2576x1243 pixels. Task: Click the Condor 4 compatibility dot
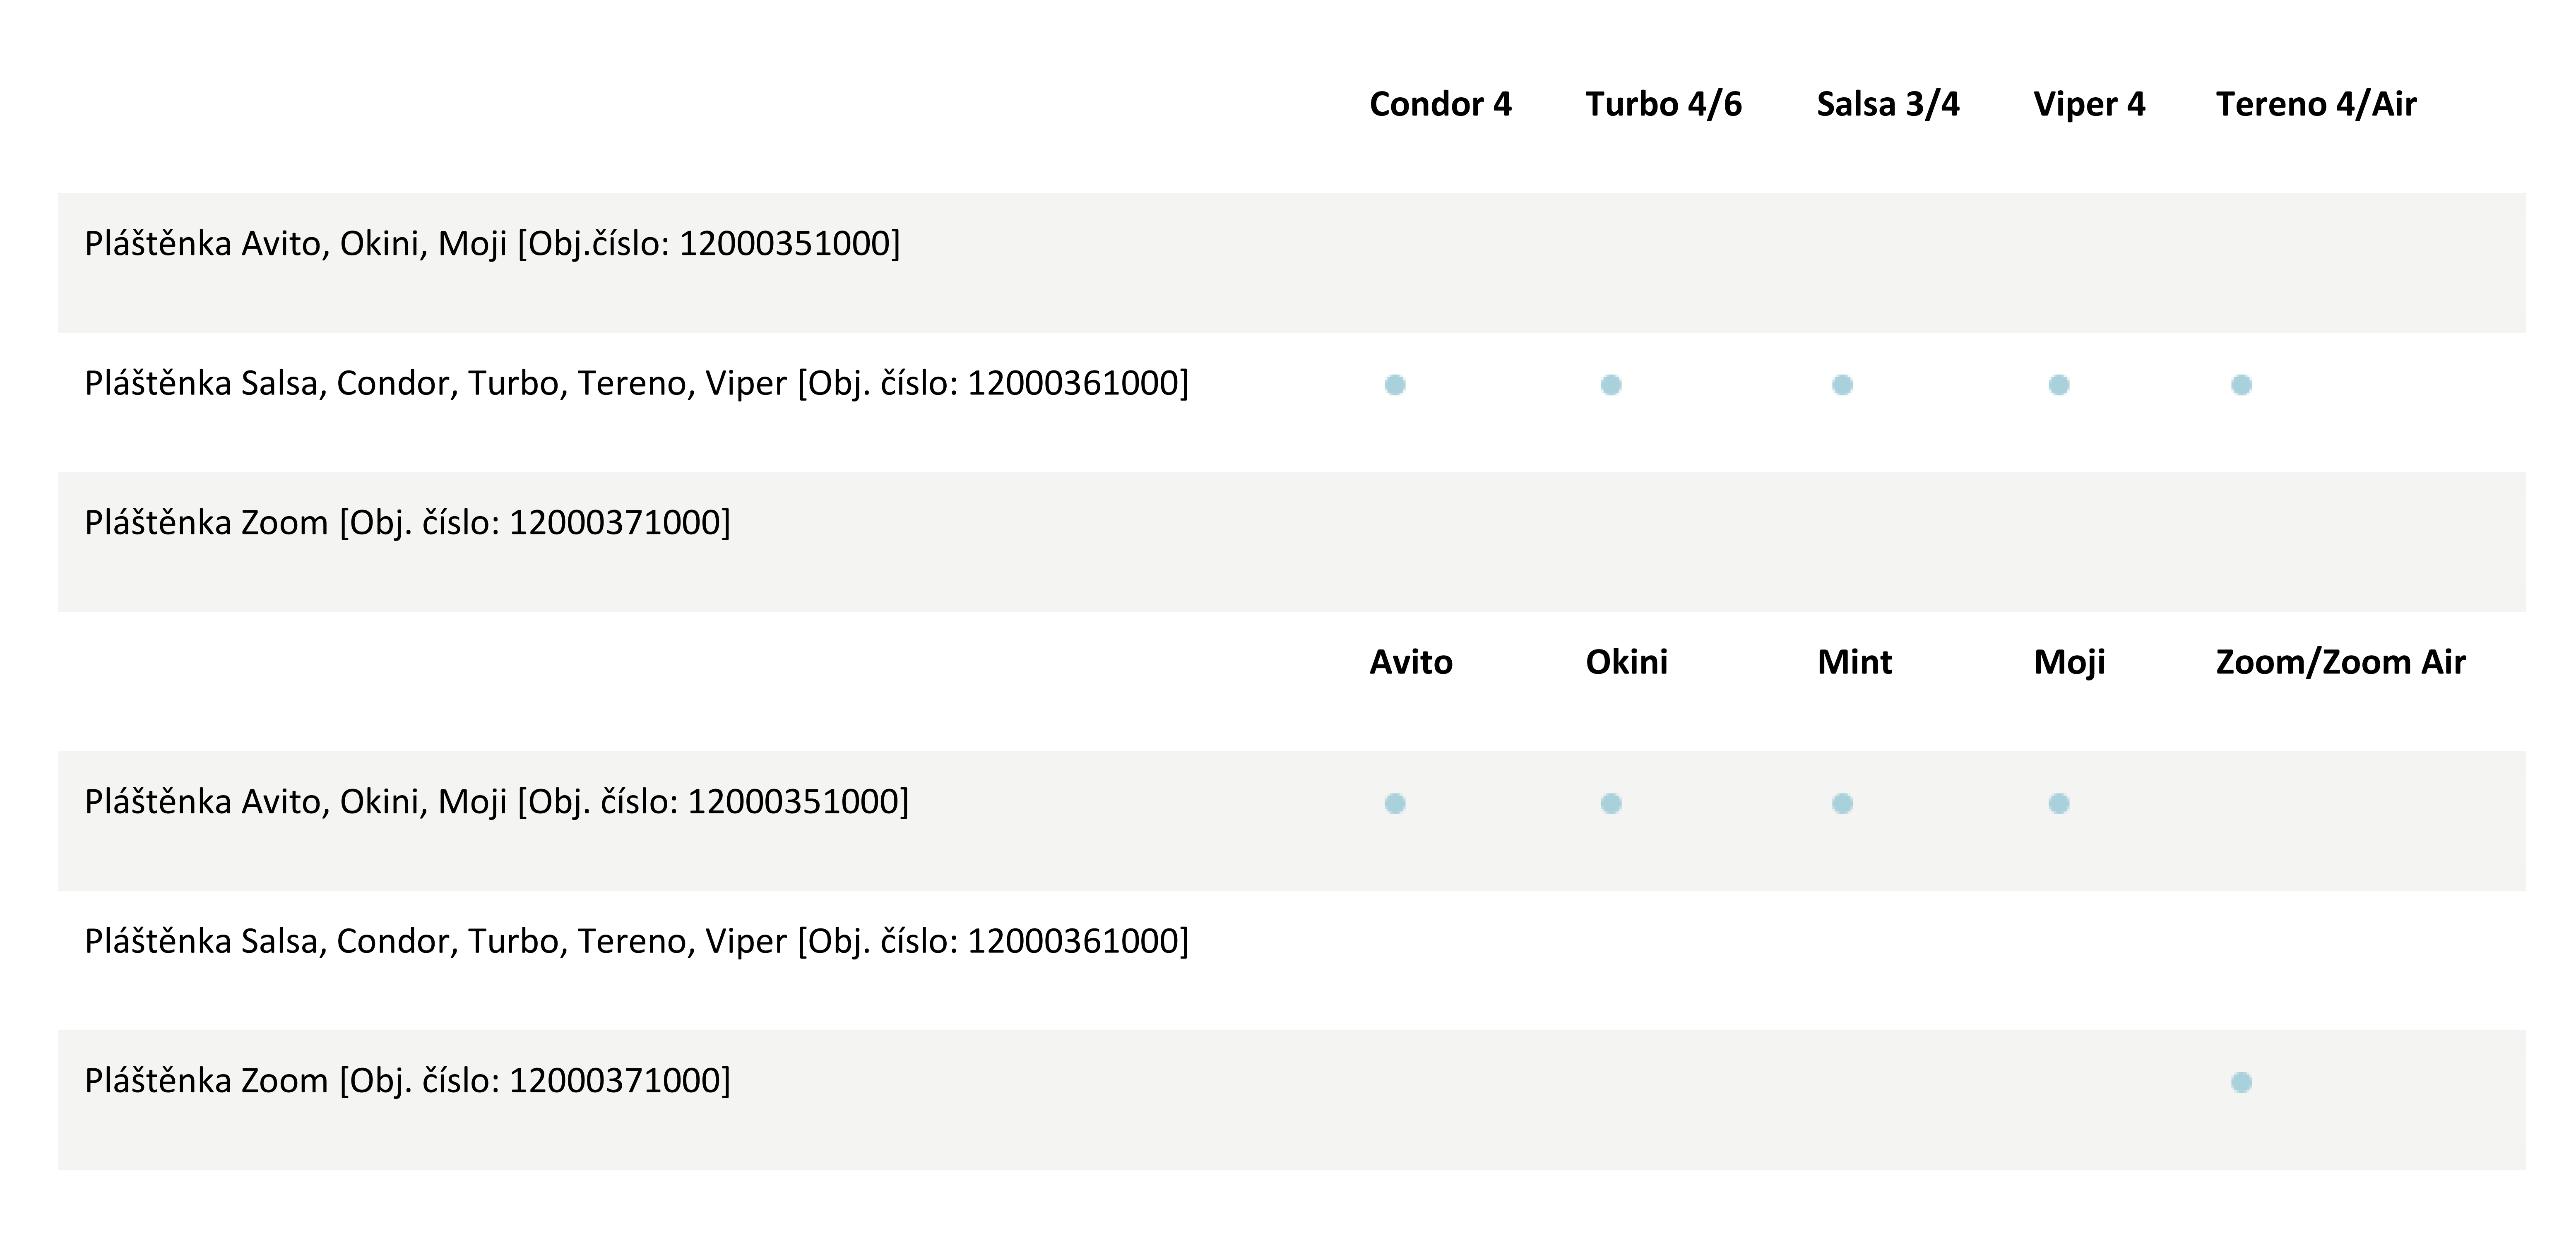coord(1395,385)
